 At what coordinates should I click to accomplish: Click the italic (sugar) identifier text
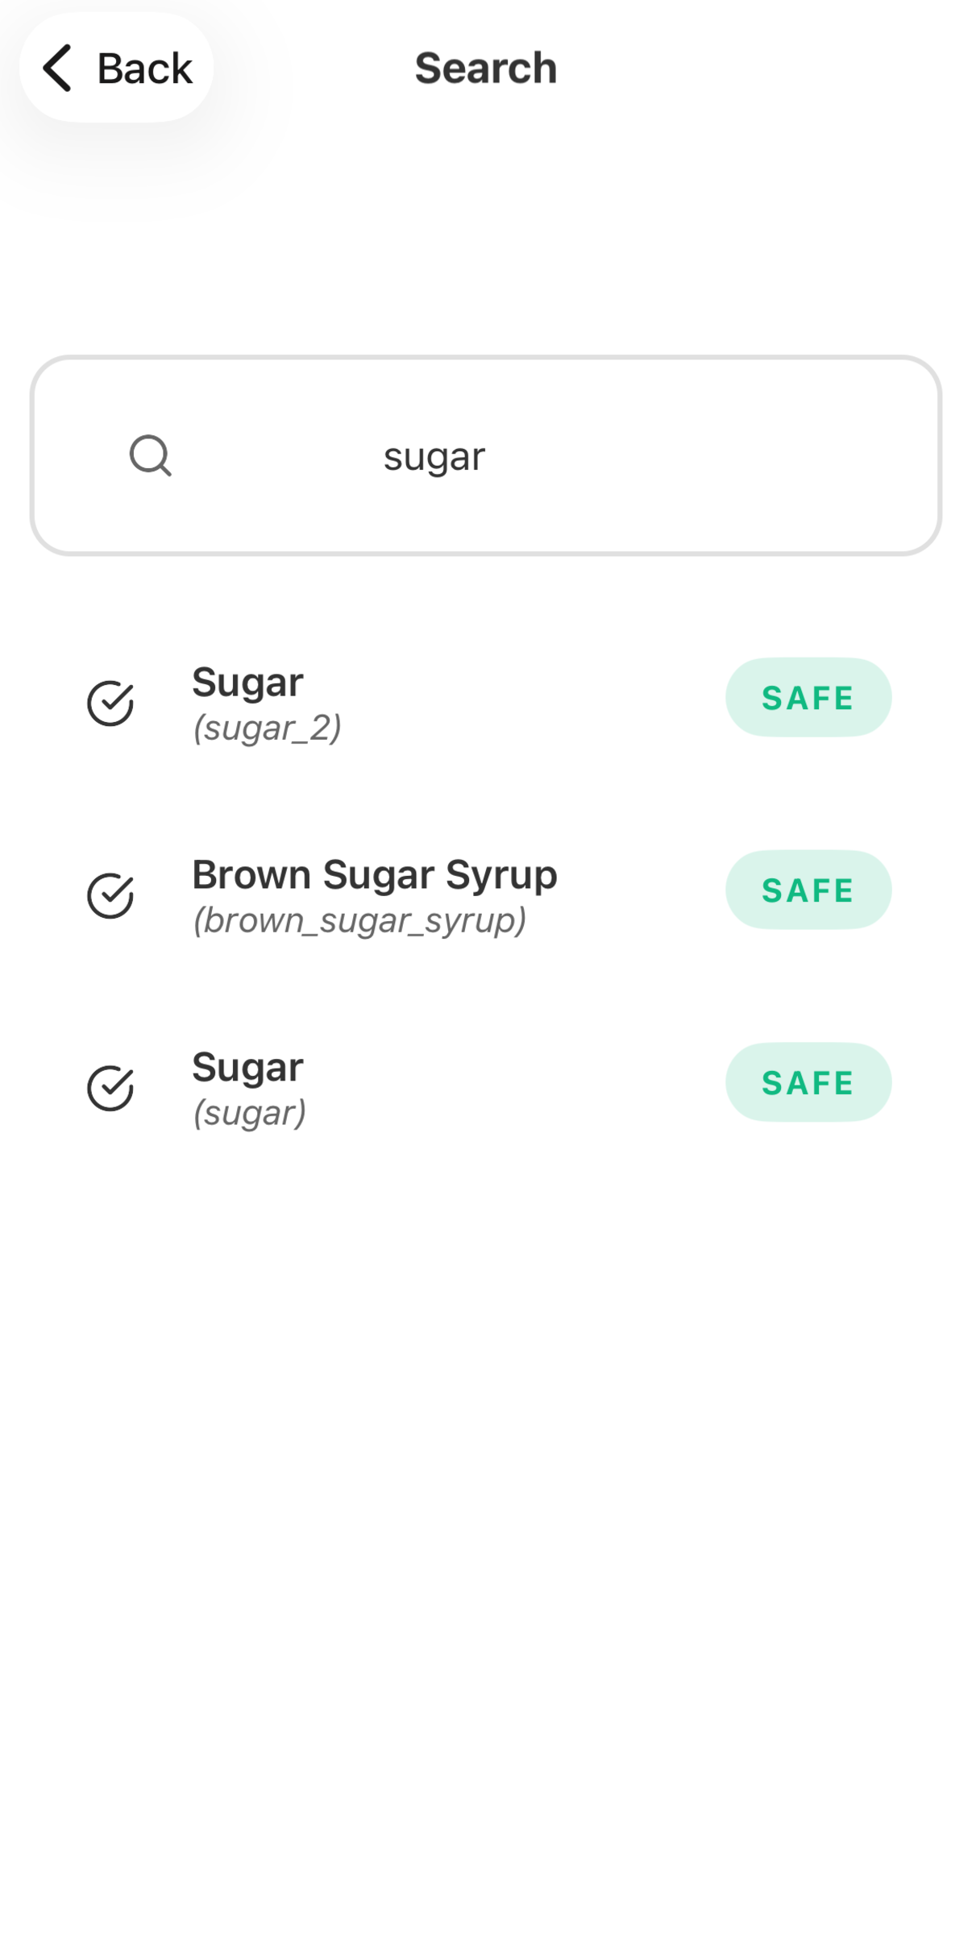tap(249, 1113)
